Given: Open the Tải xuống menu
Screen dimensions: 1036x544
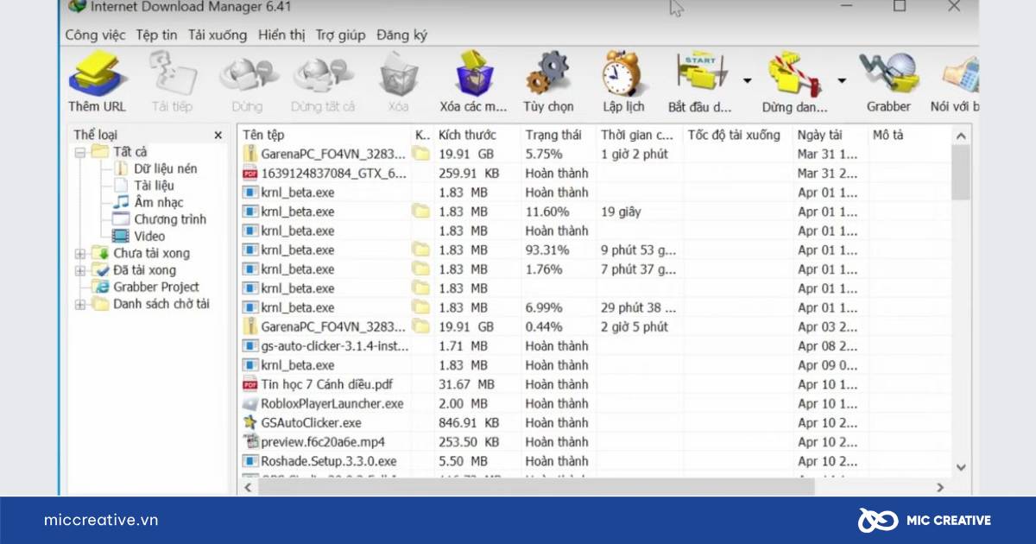Looking at the screenshot, I should pos(218,35).
